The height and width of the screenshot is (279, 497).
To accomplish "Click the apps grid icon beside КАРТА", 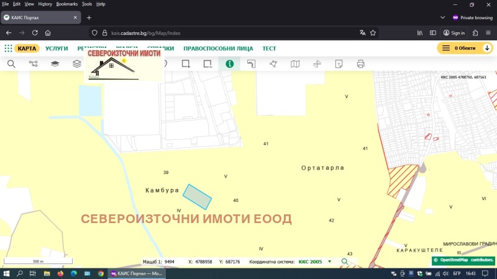I will pos(8,48).
